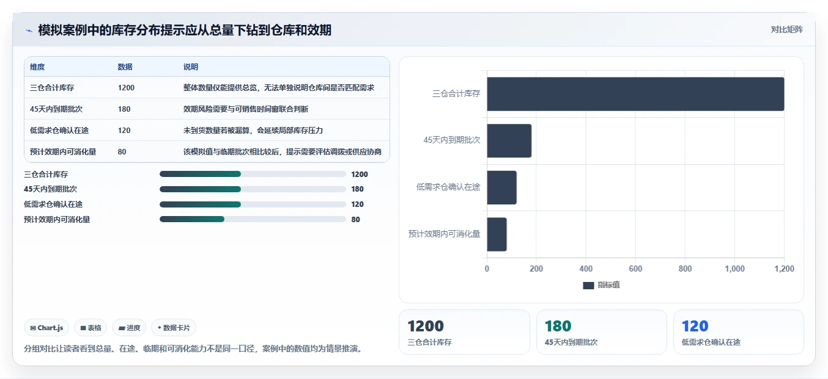Viewport: 828px width, 379px height.
Task: Click the 45天内到期批次 chart bar
Action: 509,141
